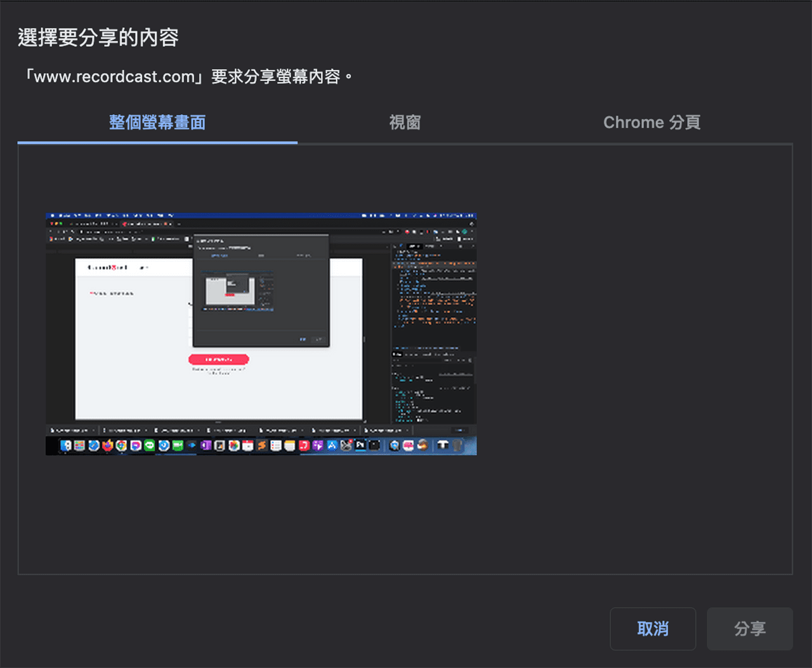Select the green LINE icon in the Dock
Screen dimensions: 812x668
tap(149, 446)
